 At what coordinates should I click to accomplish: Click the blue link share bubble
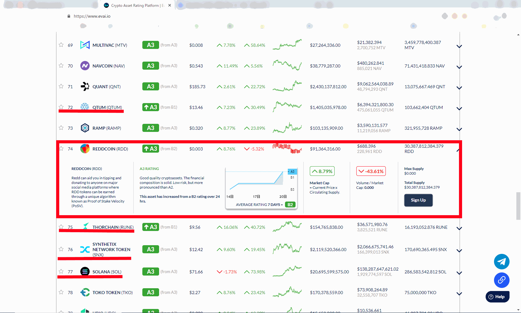coord(501,280)
